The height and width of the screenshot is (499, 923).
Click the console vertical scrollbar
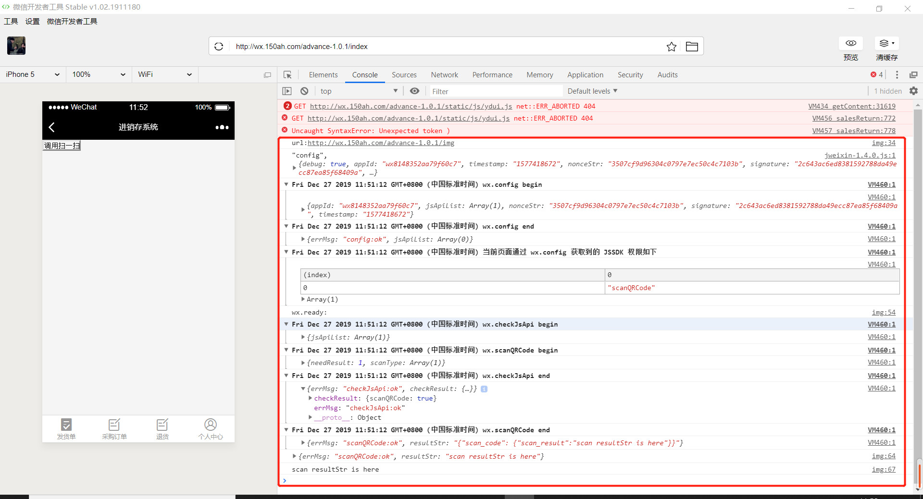(x=918, y=297)
